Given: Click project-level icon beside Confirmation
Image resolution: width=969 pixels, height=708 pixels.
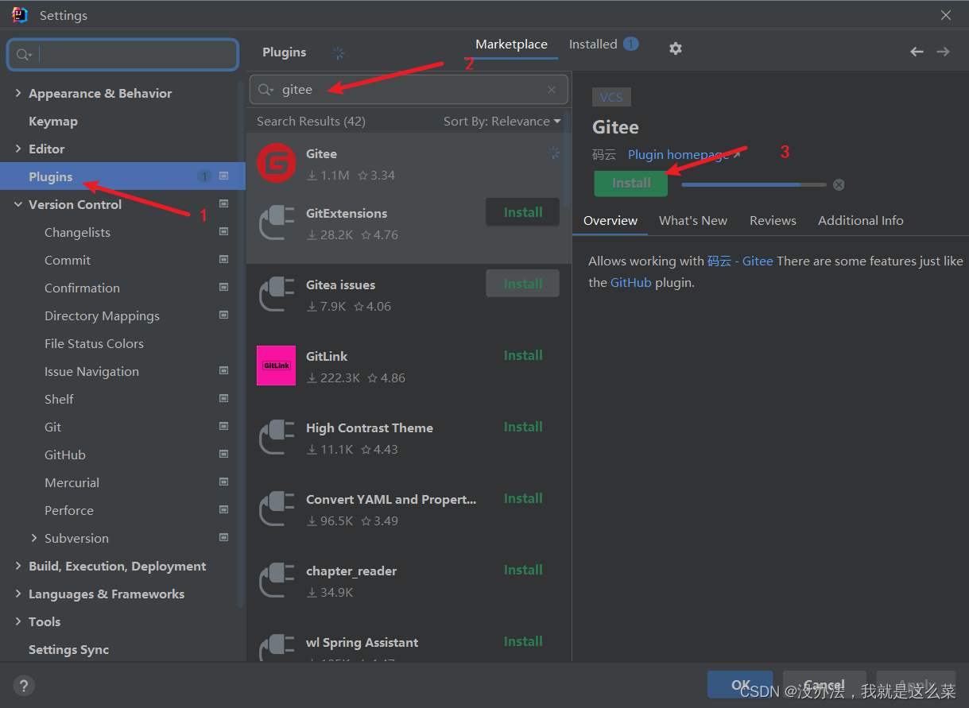Looking at the screenshot, I should 224,287.
